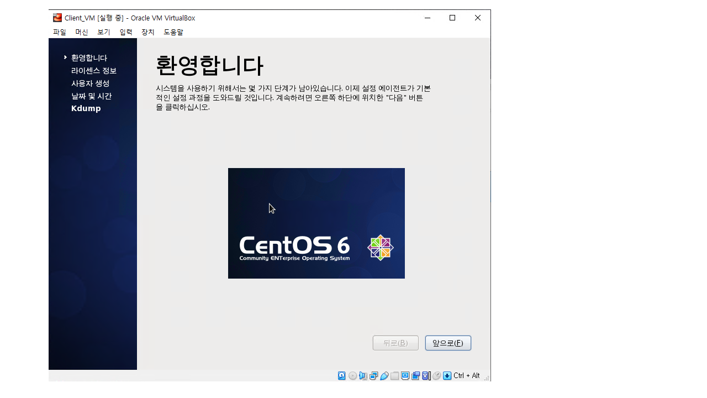Click the host key down-arrow icon
Screen dimensions: 707x398
(447, 376)
